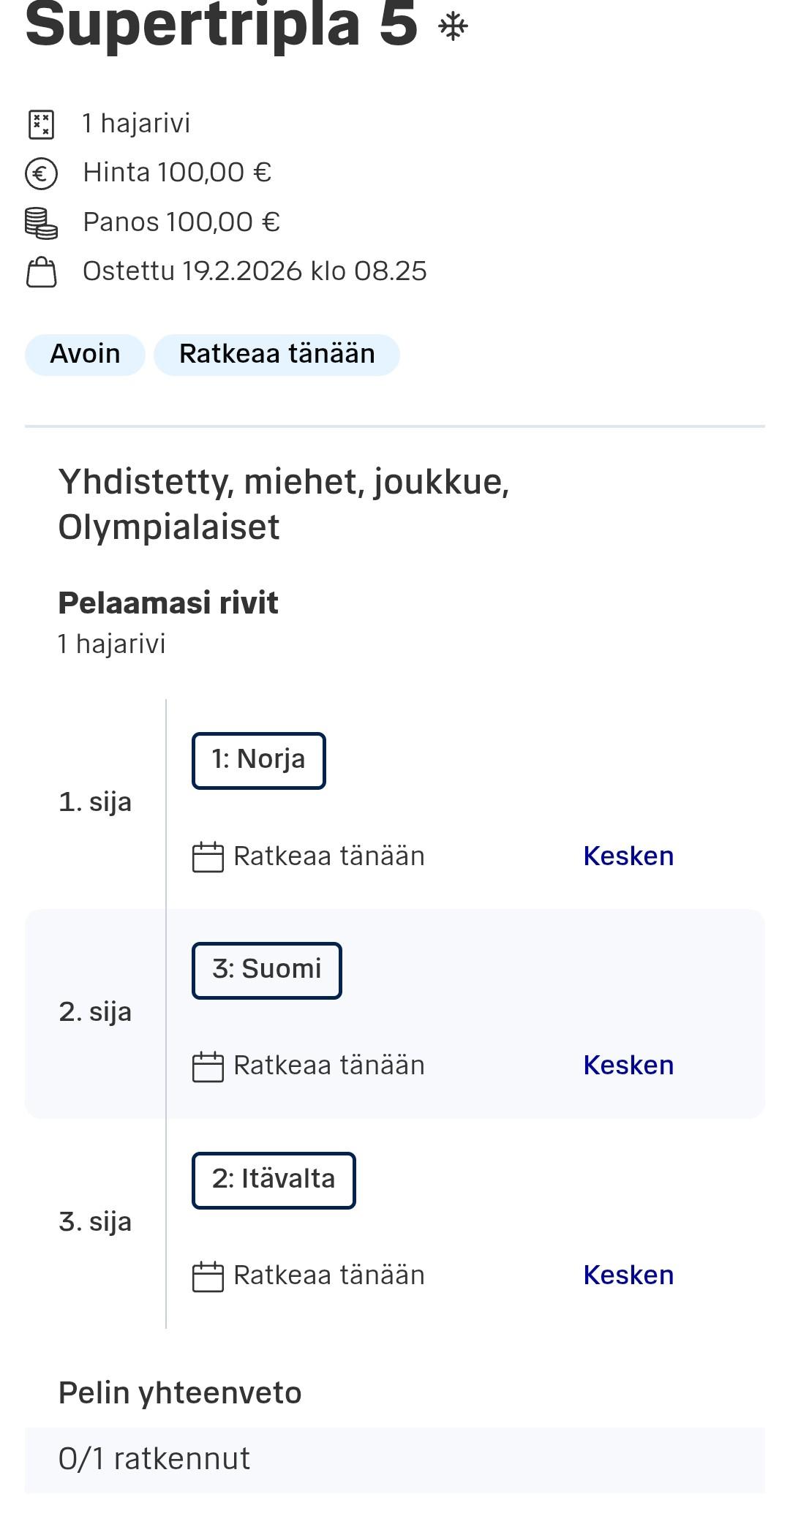
Task: Click calendar icon in 2. sija row
Action: point(208,1066)
